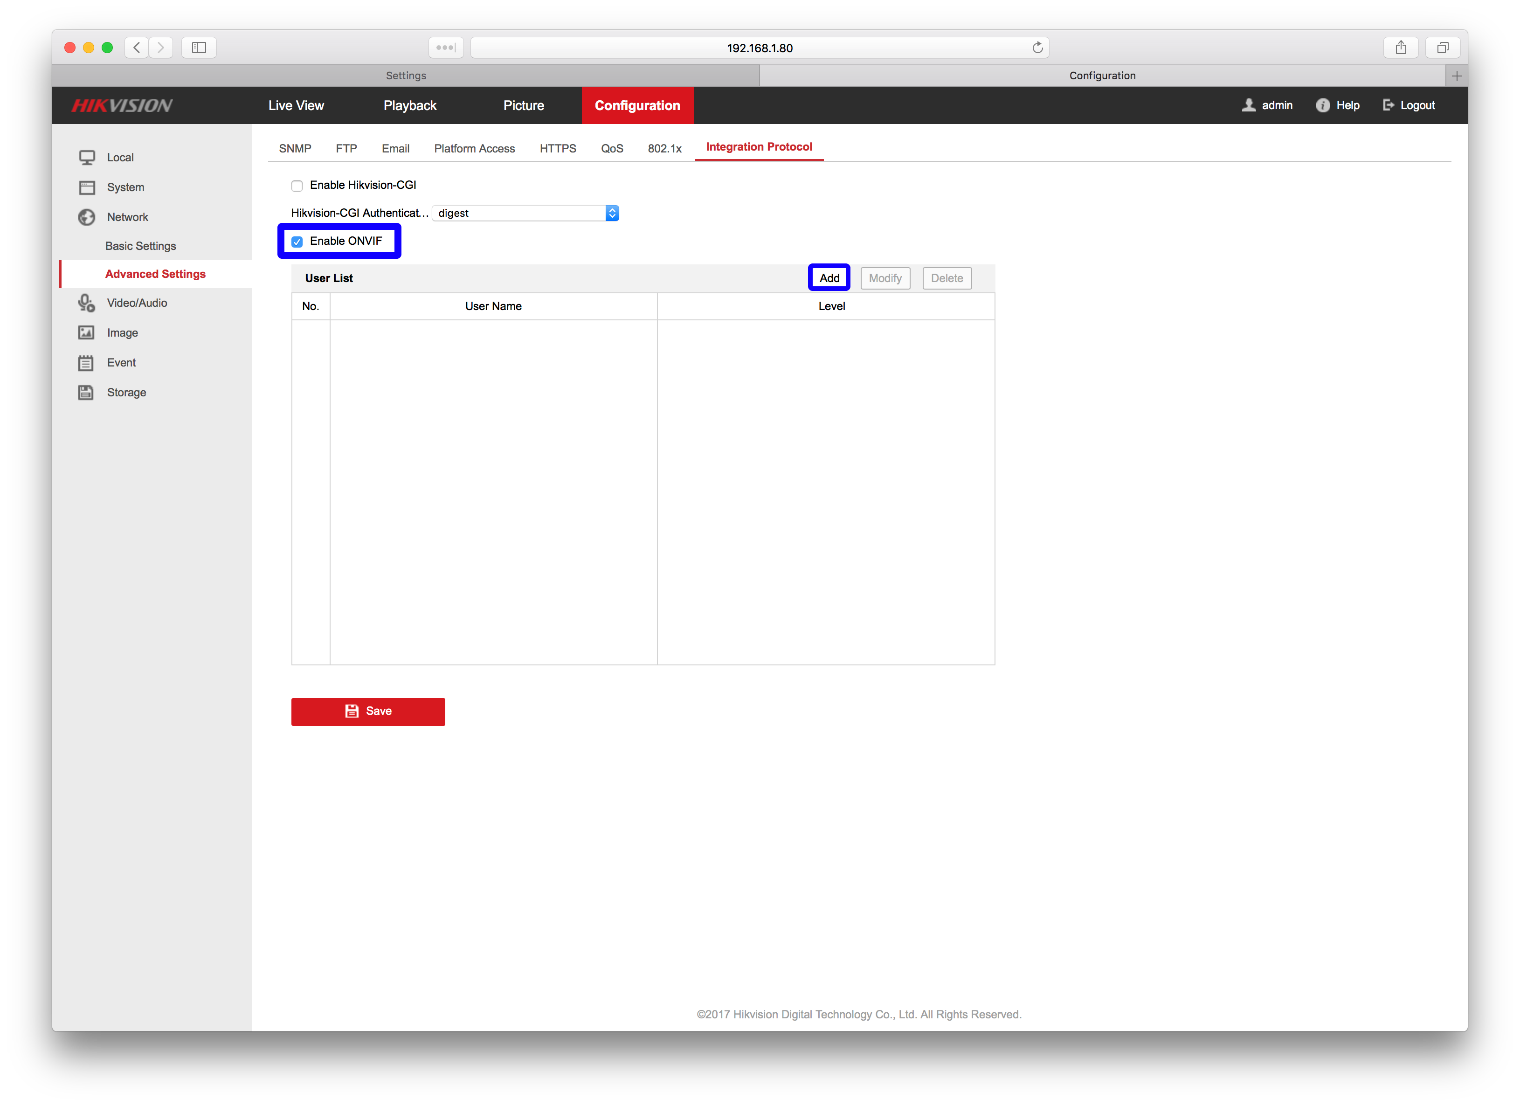Click the Modify user button
This screenshot has width=1520, height=1106.
tap(885, 277)
